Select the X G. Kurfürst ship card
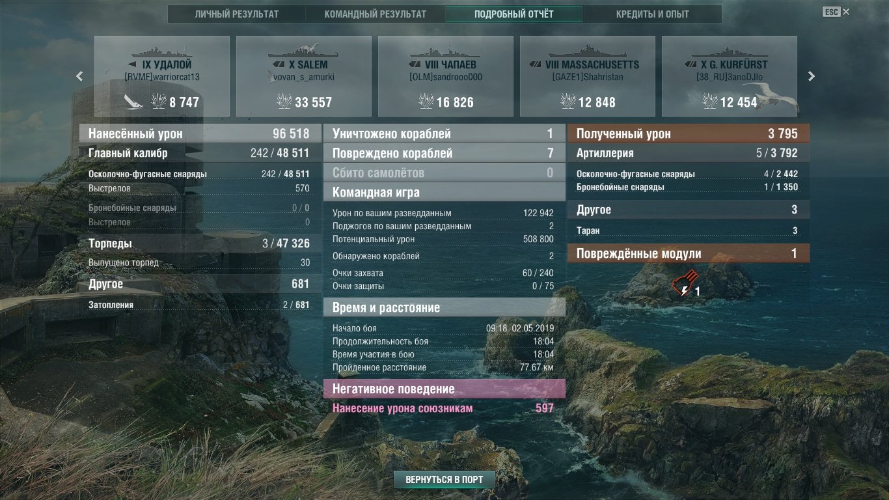 (730, 76)
